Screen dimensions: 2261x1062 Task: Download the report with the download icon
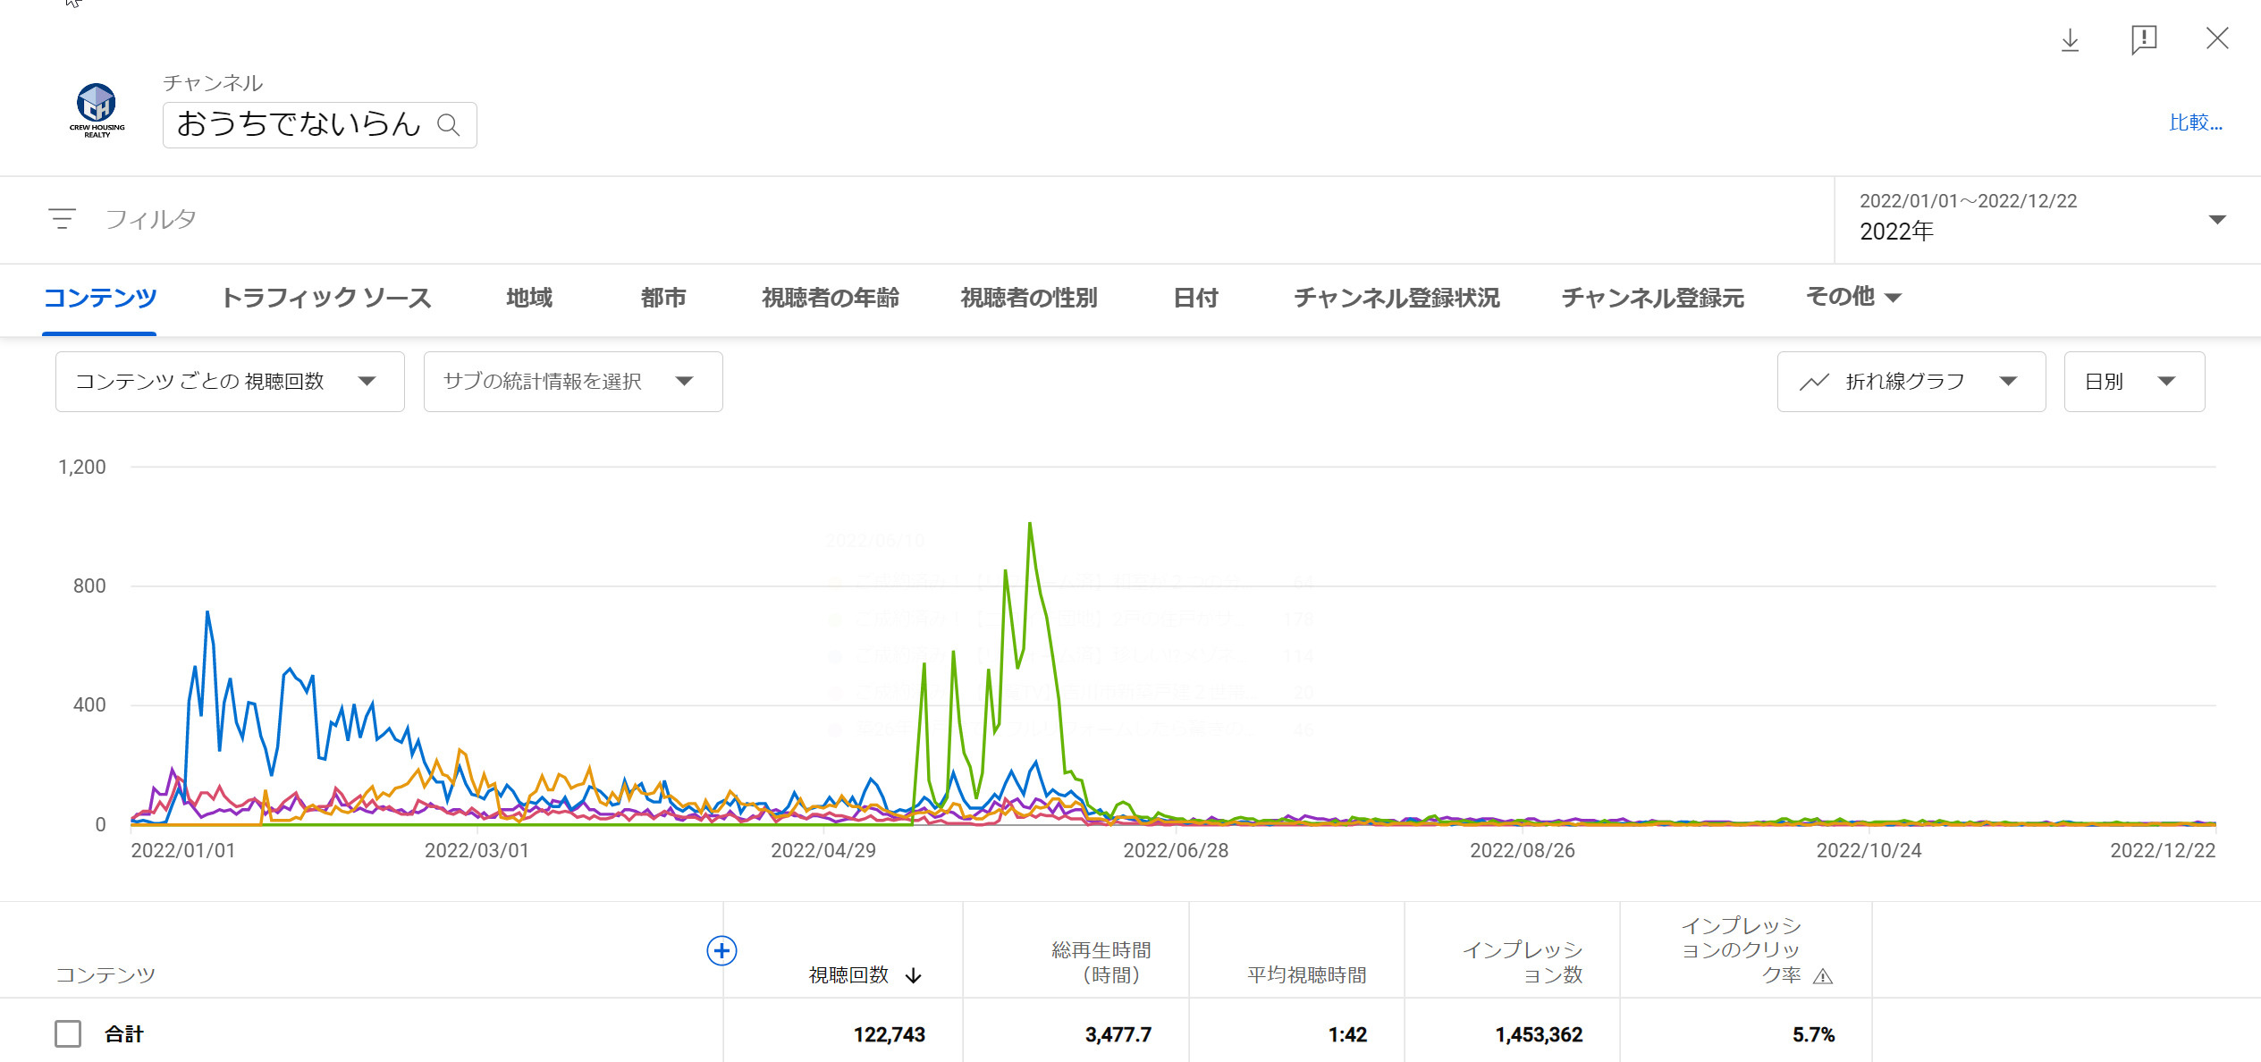point(2070,39)
